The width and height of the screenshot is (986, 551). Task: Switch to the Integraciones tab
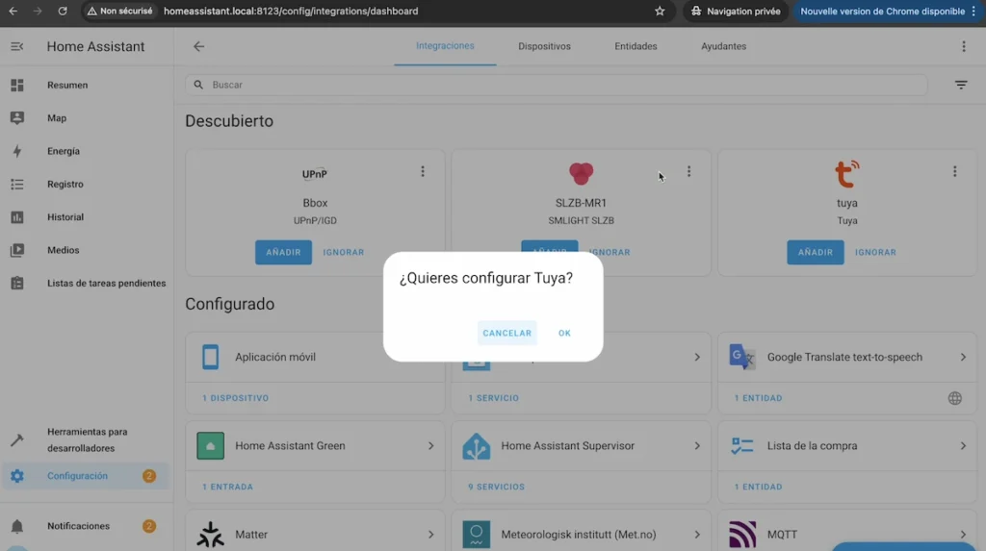click(445, 46)
